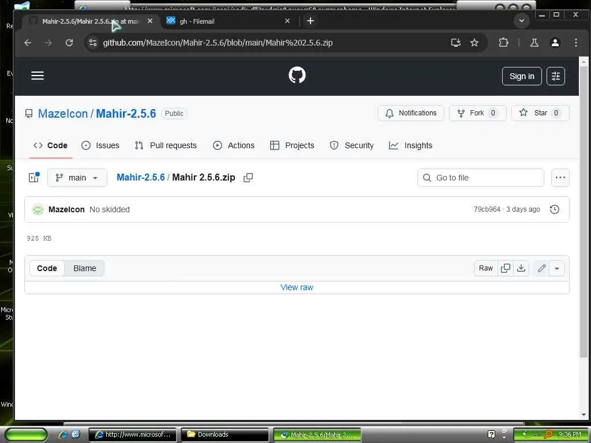Switch to the Blame view

point(84,268)
